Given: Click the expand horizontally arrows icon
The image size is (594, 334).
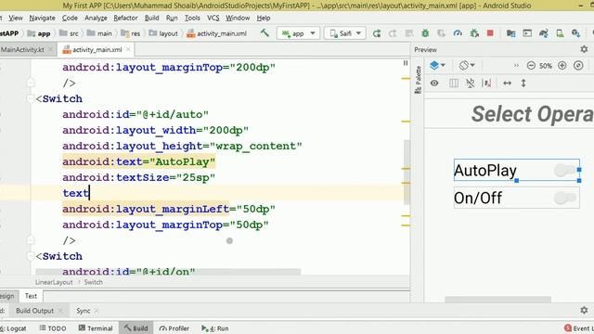Looking at the screenshot, I should coord(508,83).
